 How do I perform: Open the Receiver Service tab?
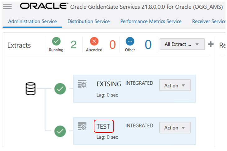209,21
